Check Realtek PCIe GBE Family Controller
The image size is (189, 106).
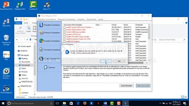click(x=64, y=37)
